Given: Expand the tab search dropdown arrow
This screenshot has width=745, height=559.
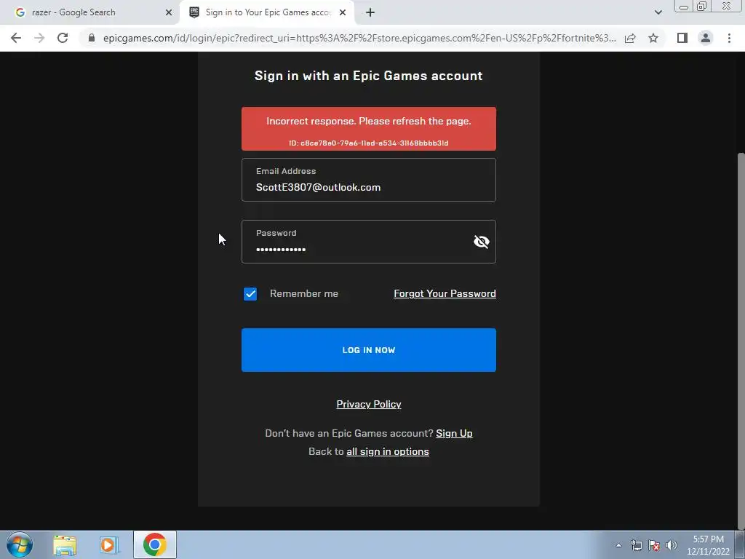Looking at the screenshot, I should click(x=658, y=12).
